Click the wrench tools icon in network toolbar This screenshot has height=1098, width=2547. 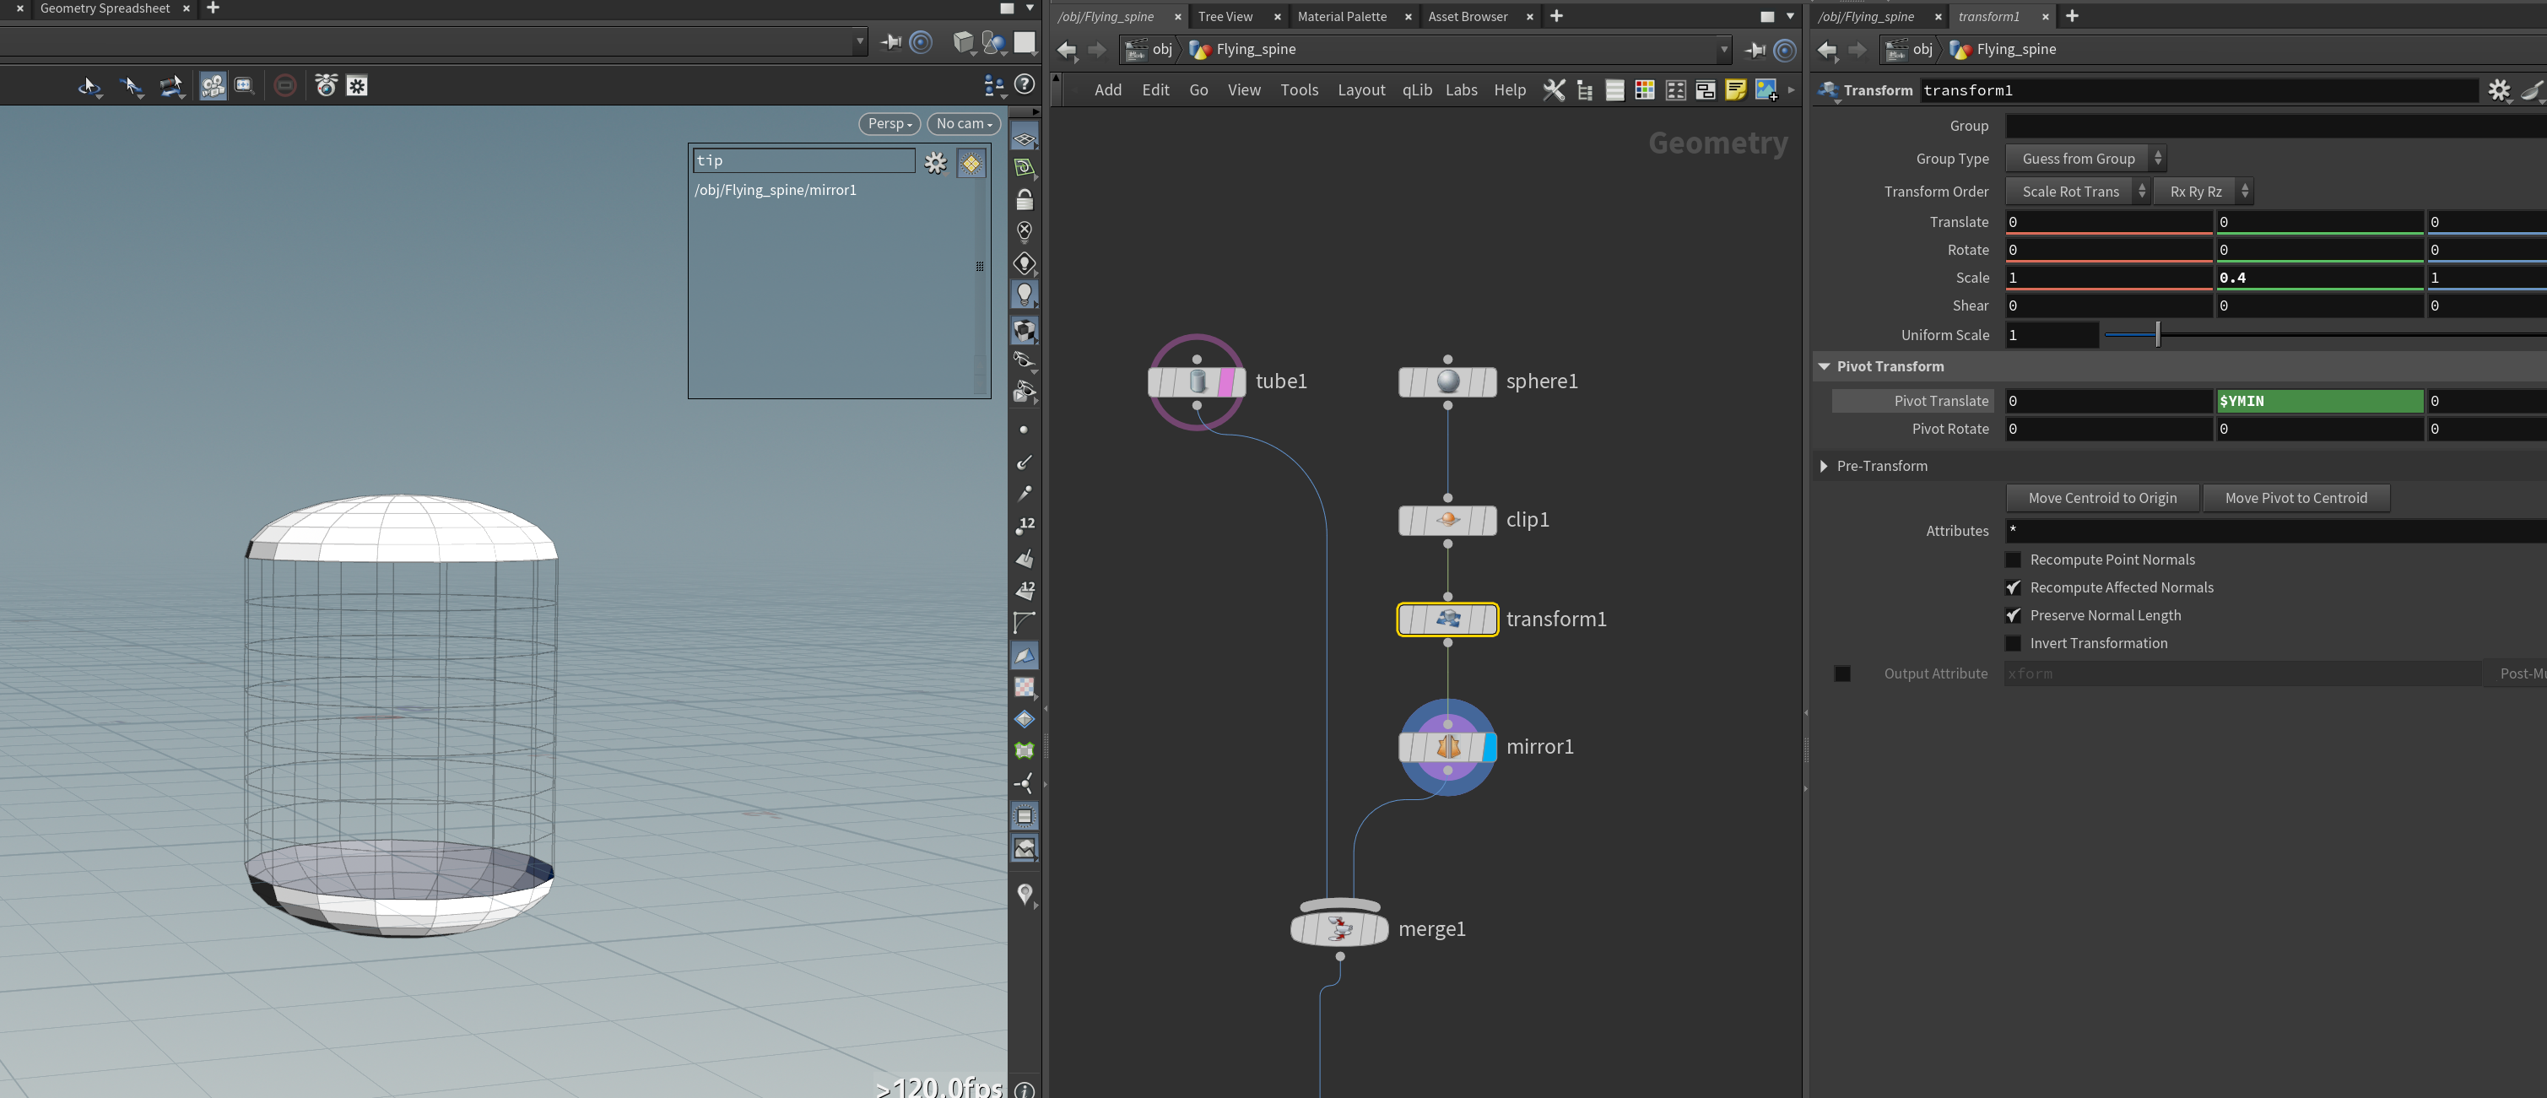point(1555,90)
